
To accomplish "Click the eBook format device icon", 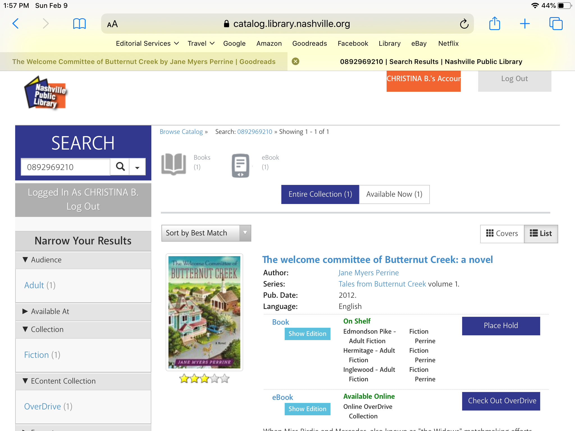I will (x=240, y=165).
